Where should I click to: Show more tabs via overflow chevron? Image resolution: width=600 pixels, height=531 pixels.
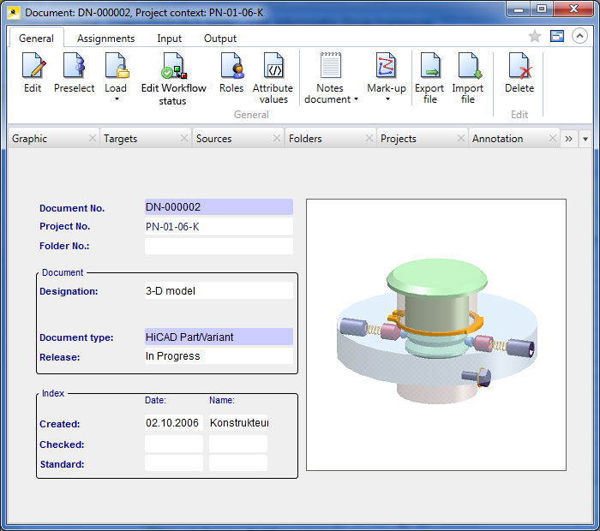tap(568, 139)
